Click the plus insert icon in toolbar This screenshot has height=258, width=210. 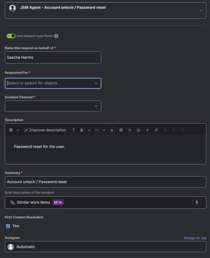coord(147,130)
